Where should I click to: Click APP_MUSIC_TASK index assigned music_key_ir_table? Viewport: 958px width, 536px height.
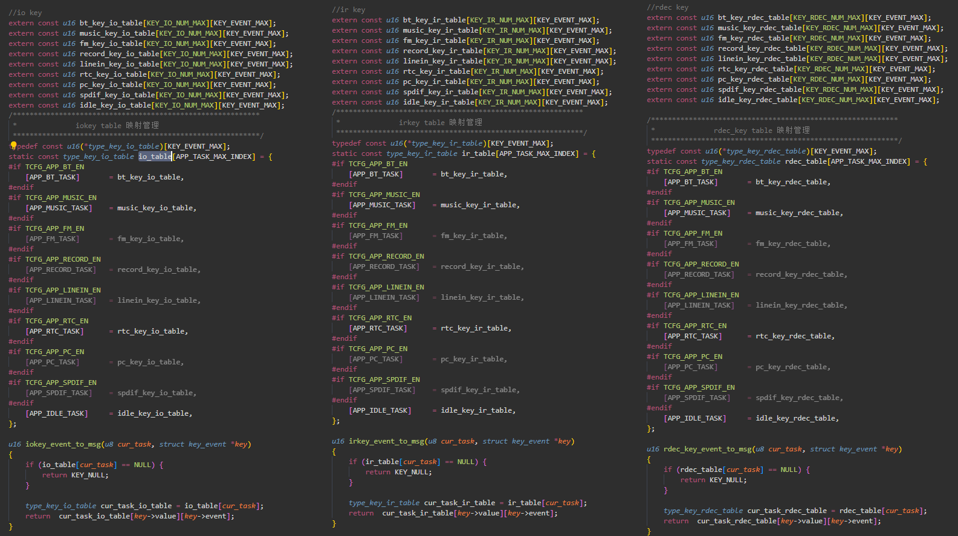(x=382, y=205)
